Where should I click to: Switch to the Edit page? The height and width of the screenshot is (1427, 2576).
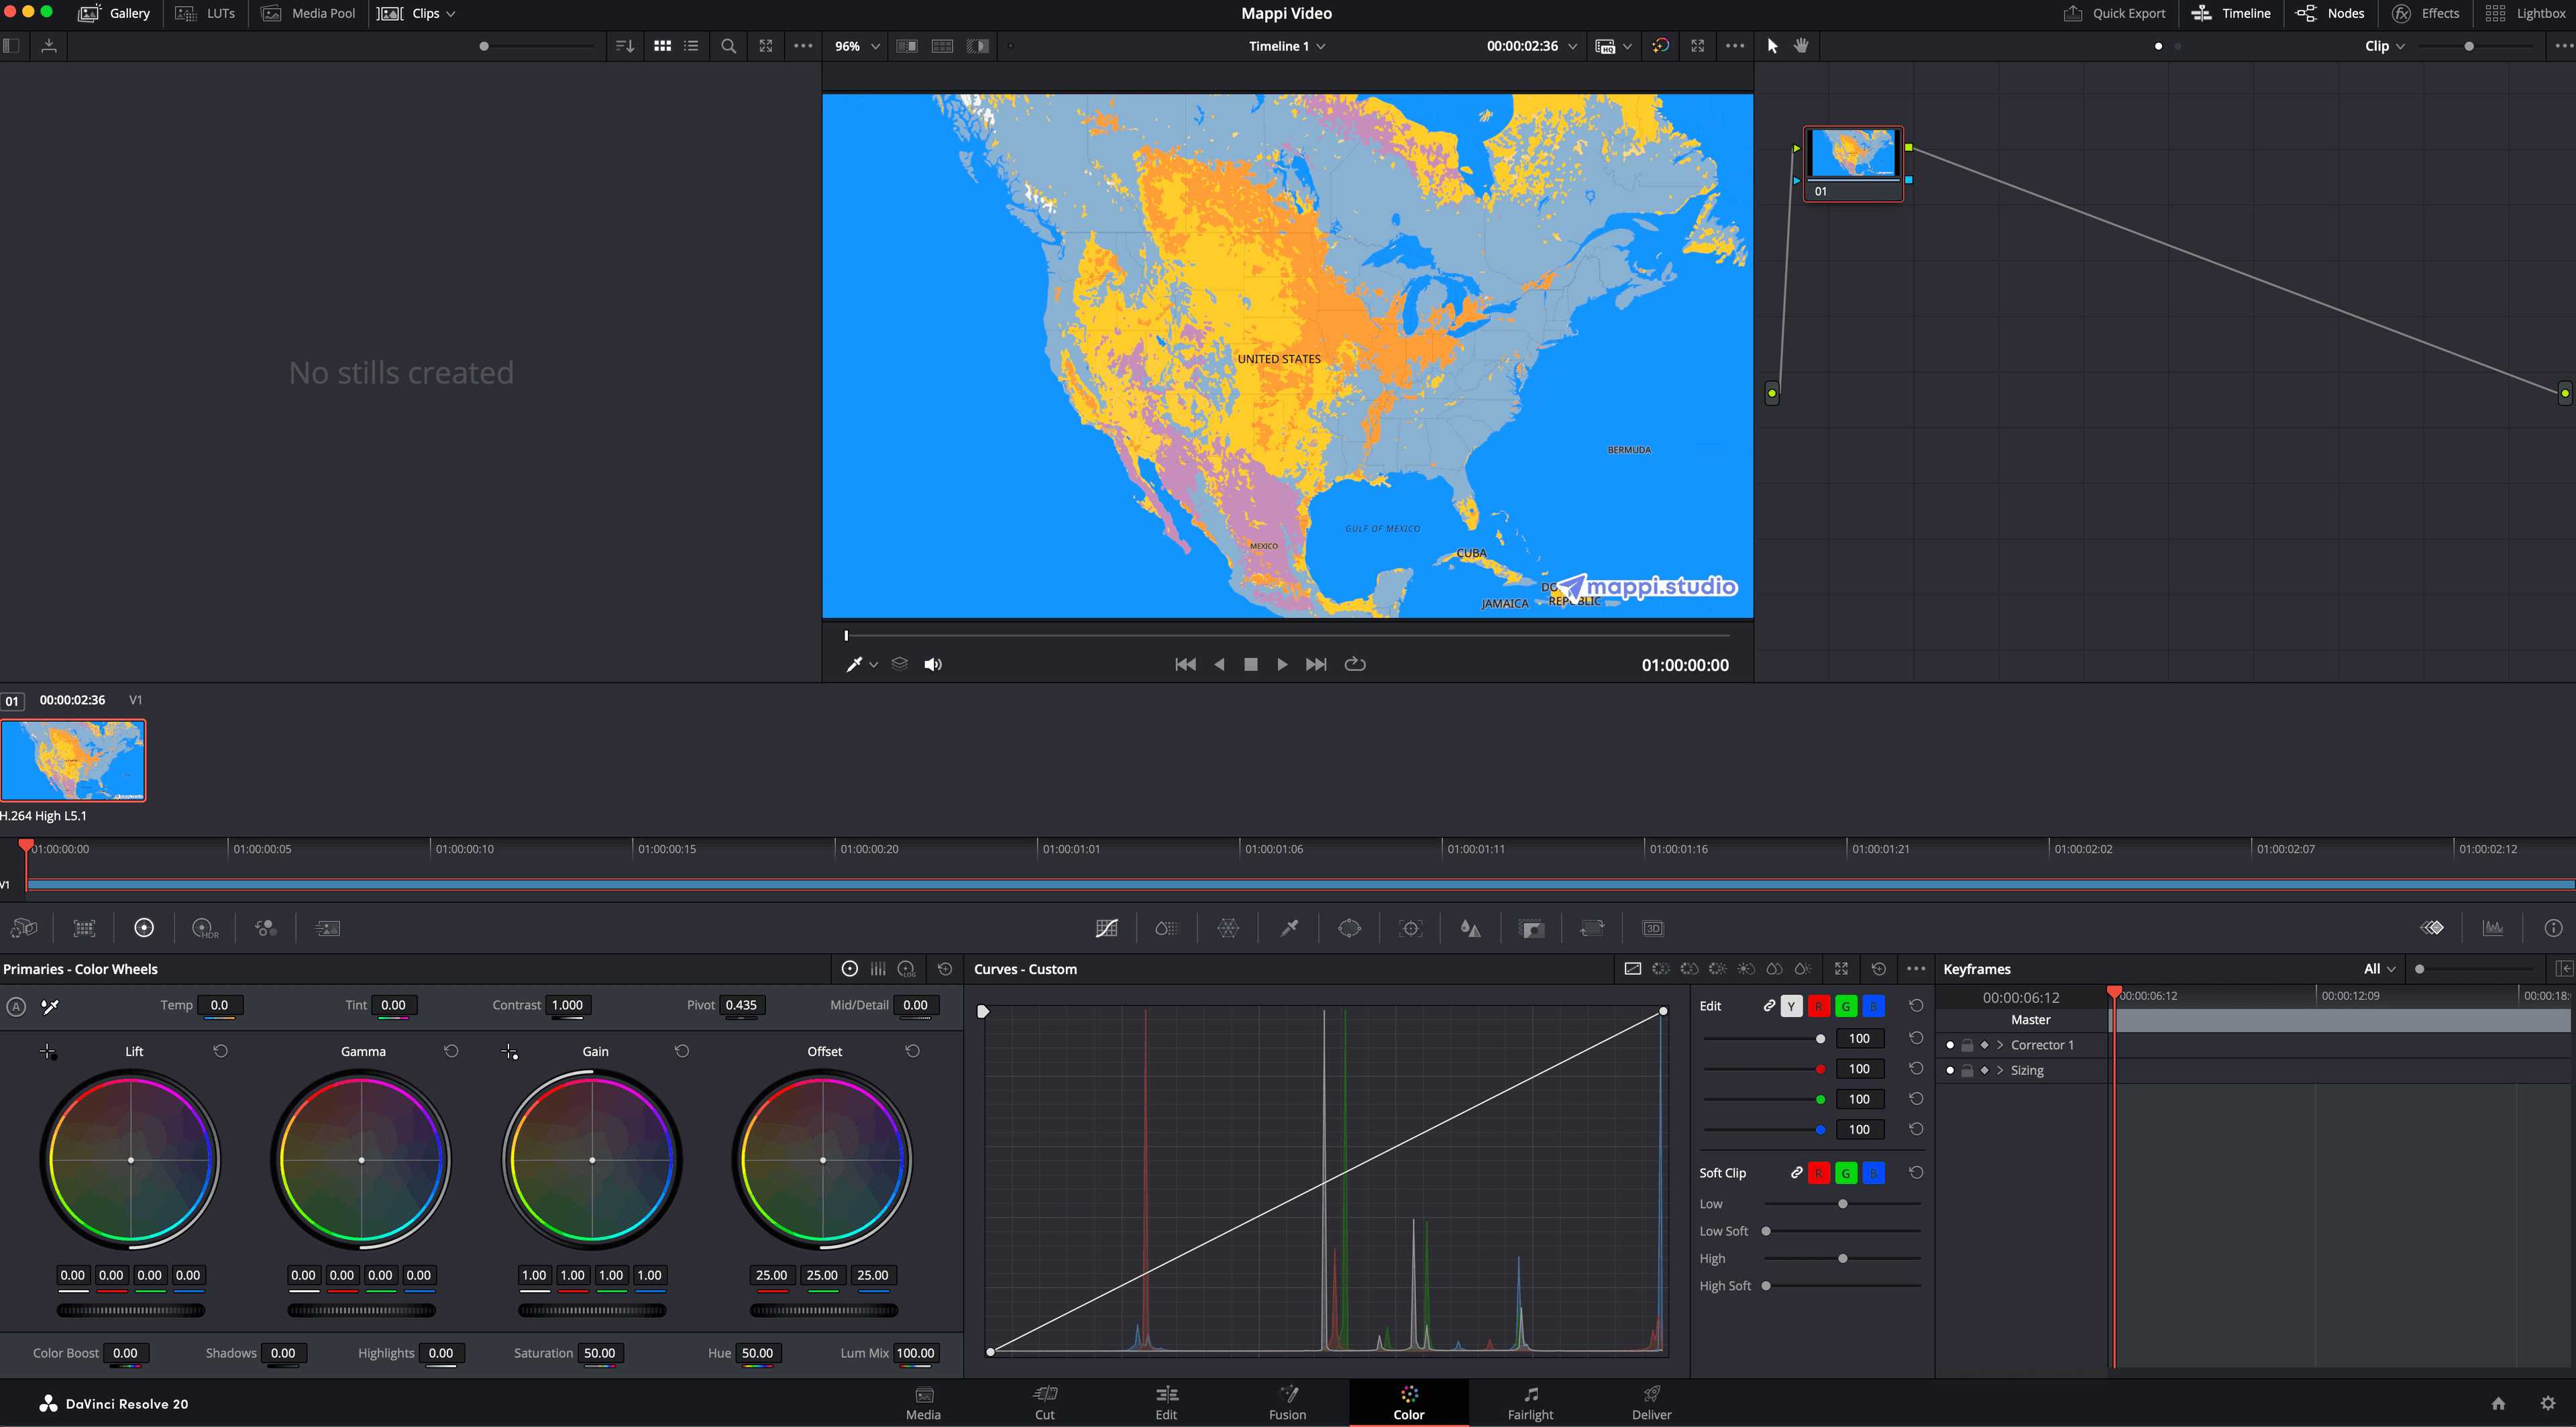click(x=1166, y=1402)
